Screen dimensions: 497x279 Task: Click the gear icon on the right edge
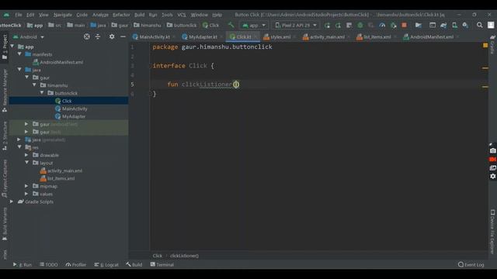tap(492, 176)
